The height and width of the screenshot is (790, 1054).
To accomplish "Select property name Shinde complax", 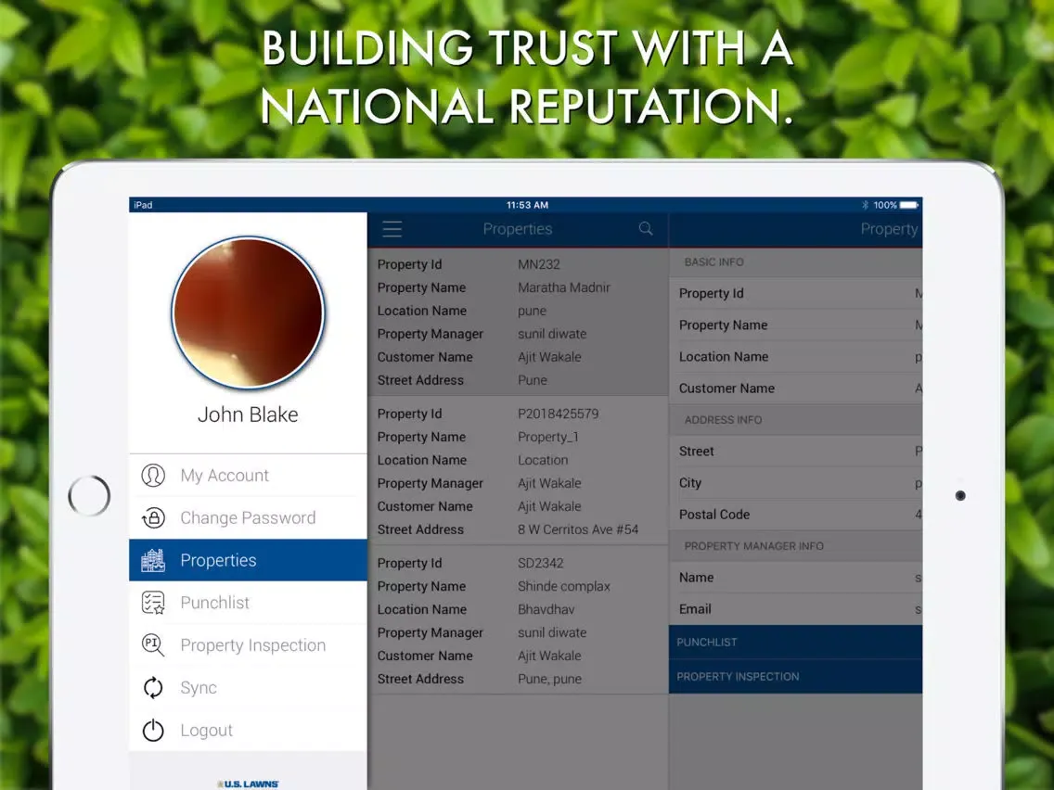I will click(564, 586).
